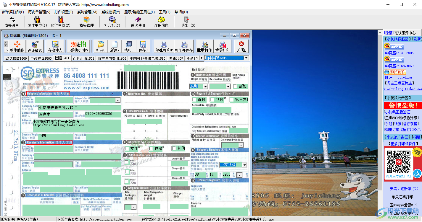422x222 pixels.
Task: Click 重复打印 repeat print icon
Action: 223,47
